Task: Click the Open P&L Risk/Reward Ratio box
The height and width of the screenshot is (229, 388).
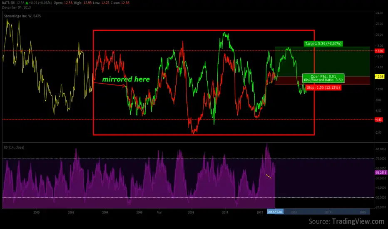Action: [x=323, y=78]
